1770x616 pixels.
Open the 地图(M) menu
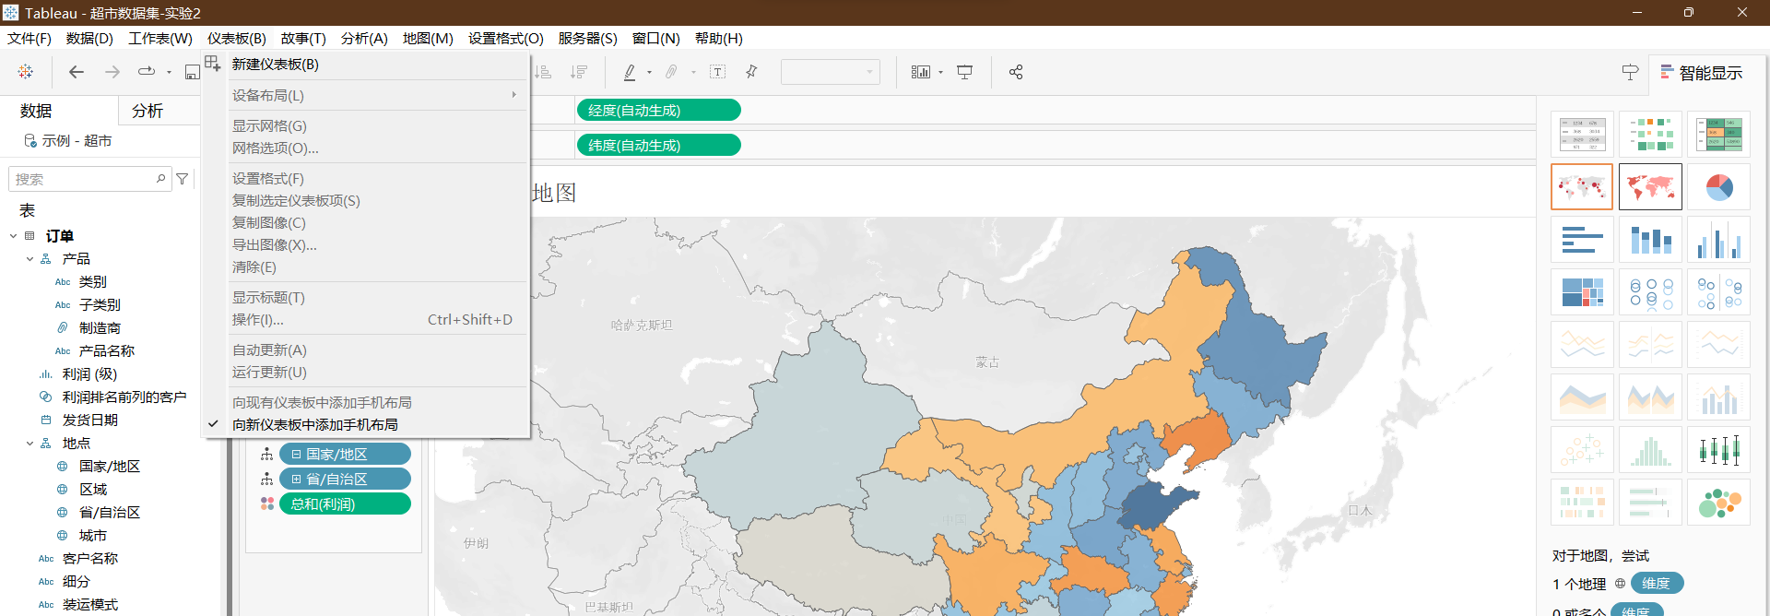[428, 38]
